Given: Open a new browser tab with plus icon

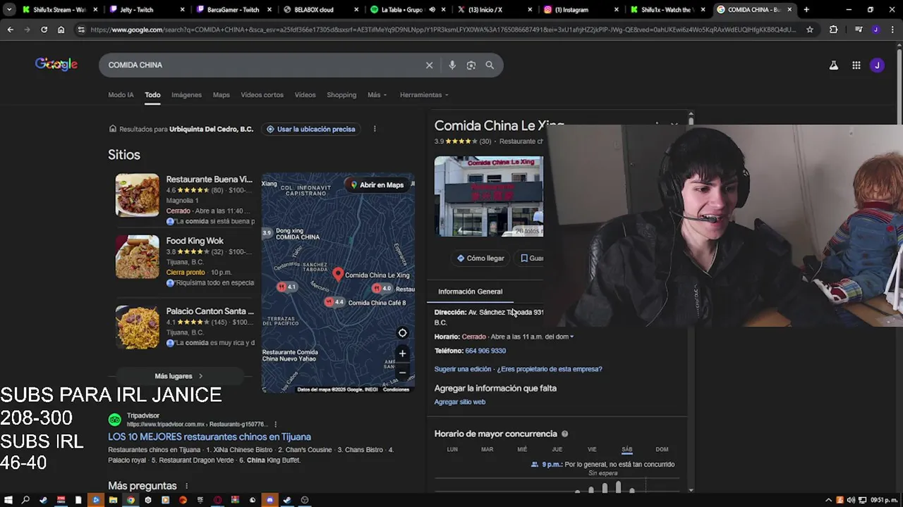Looking at the screenshot, I should click(x=806, y=10).
